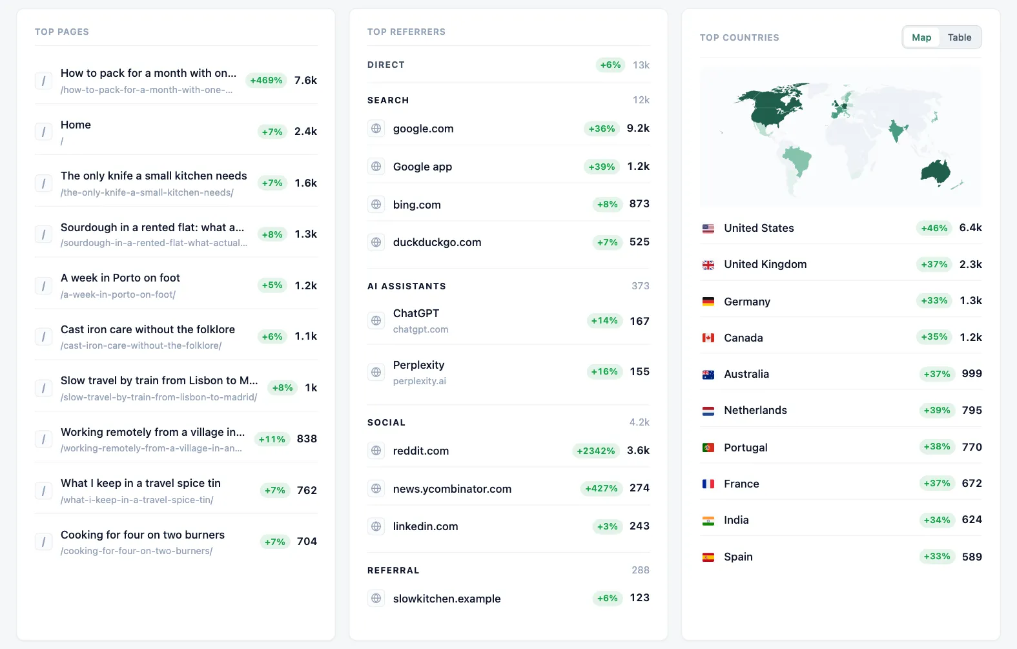The height and width of the screenshot is (649, 1017).
Task: Click the DIRECT referrer heading
Action: pos(386,65)
